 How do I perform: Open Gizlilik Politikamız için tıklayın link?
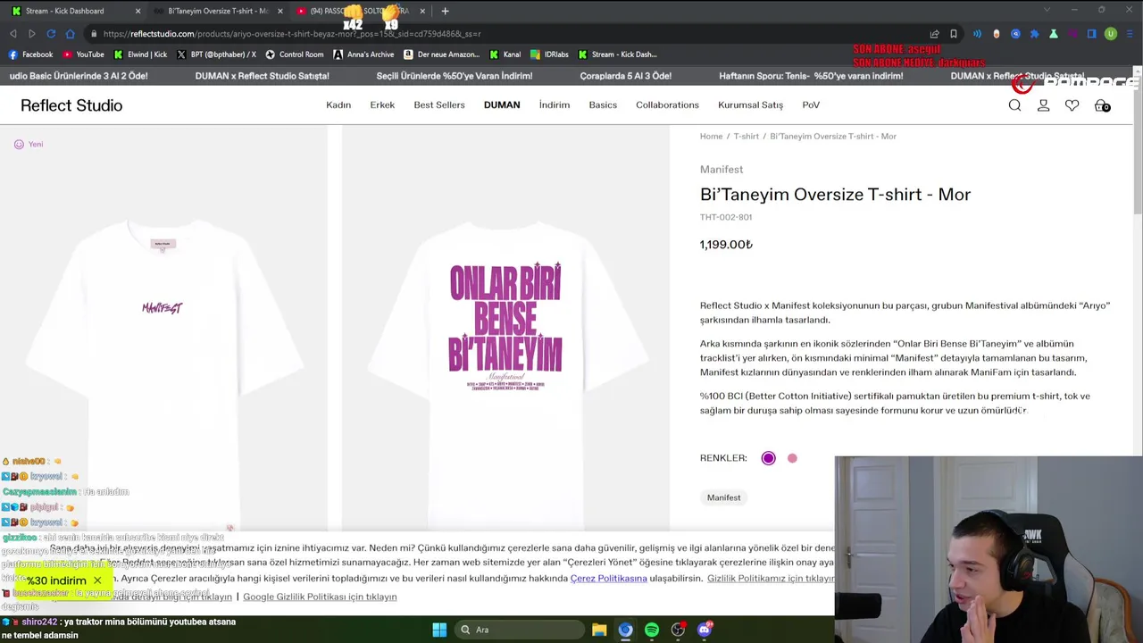coord(771,579)
